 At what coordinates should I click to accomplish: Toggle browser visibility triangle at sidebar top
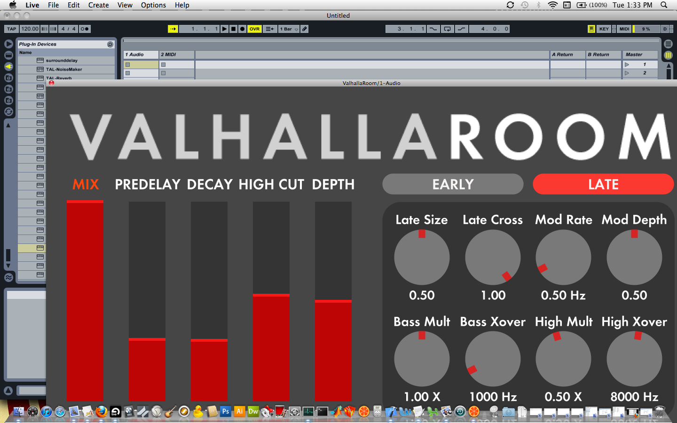click(8, 44)
